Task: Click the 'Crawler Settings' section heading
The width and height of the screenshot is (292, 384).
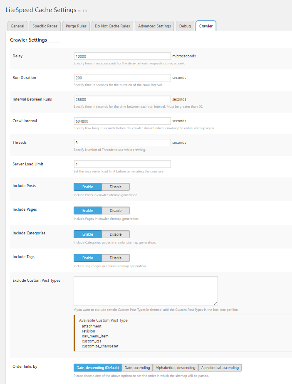Action: [x=28, y=40]
